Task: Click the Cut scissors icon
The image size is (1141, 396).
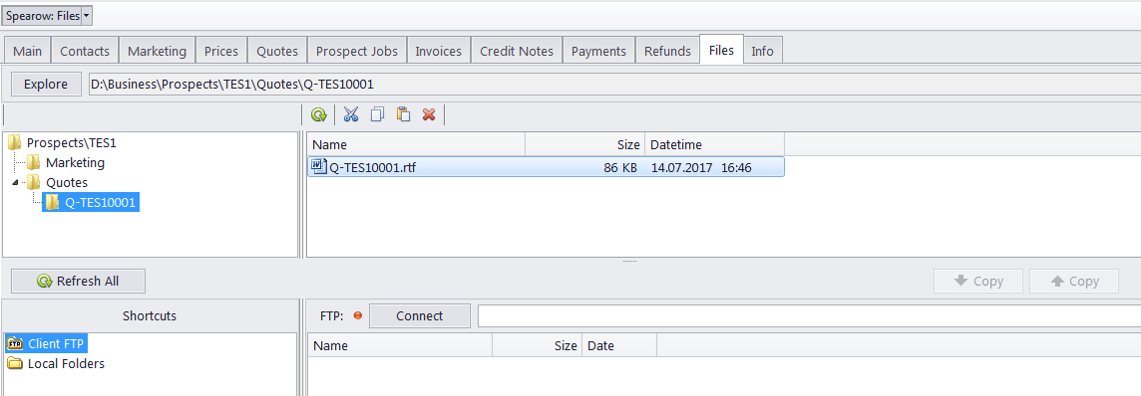Action: coord(351,114)
